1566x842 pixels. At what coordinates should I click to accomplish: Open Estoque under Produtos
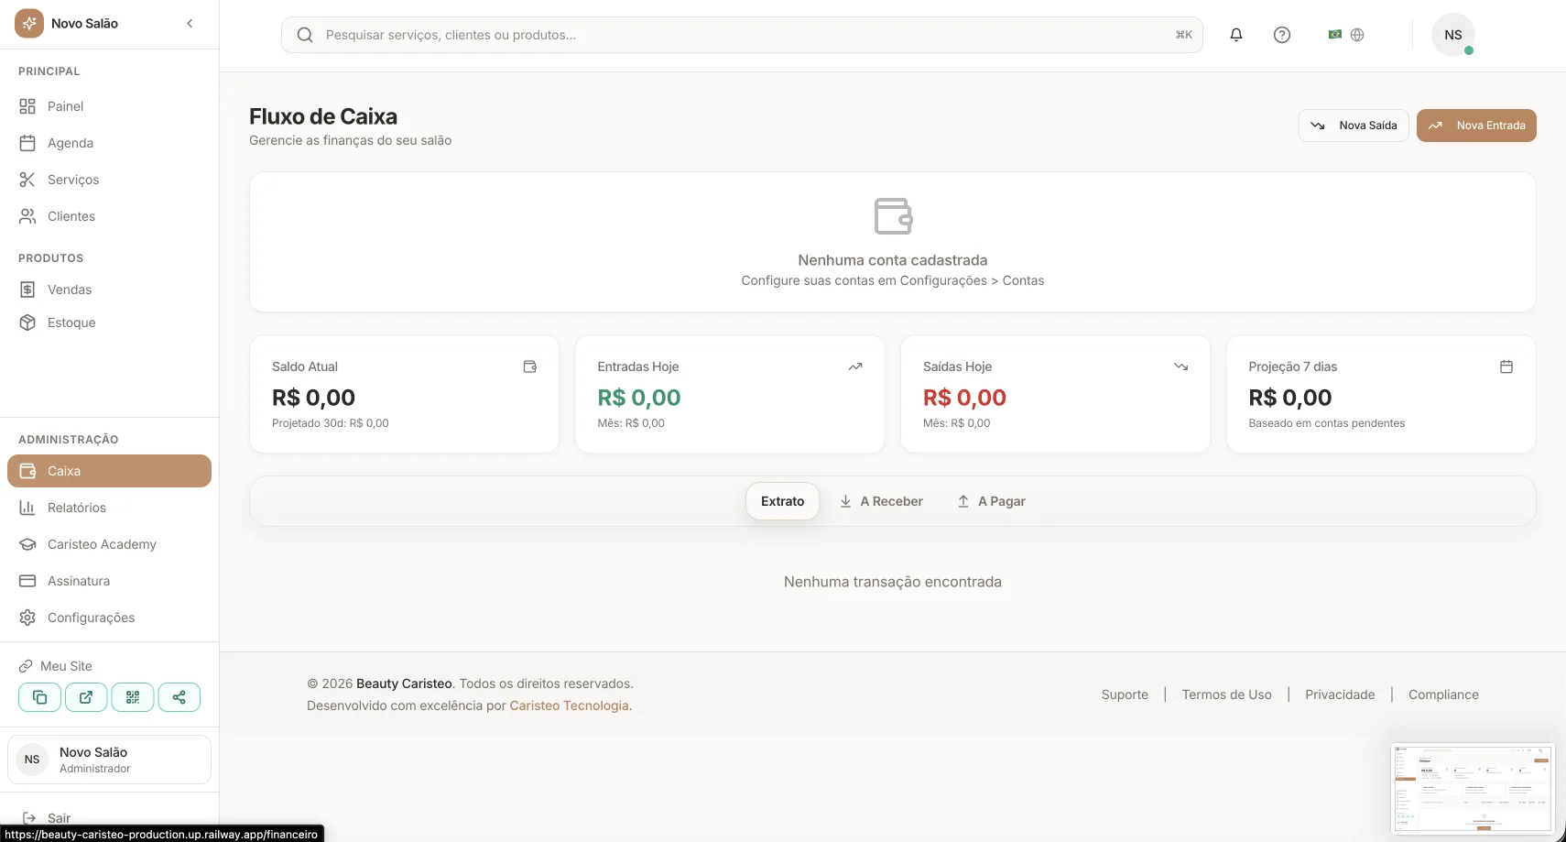tap(109, 323)
